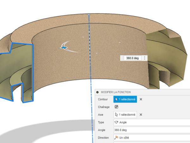
Task: Open the three-dot menu beside 360.0 deg
Action: 145,58
